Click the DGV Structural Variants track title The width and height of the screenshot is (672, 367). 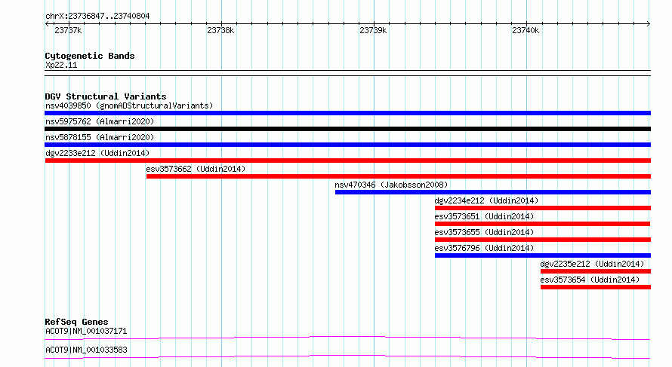pos(106,96)
